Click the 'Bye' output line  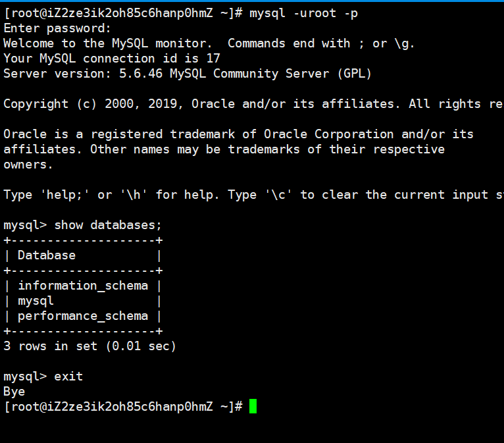point(14,392)
